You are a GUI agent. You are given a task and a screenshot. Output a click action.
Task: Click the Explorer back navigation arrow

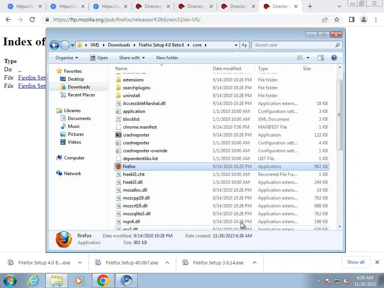click(54, 45)
